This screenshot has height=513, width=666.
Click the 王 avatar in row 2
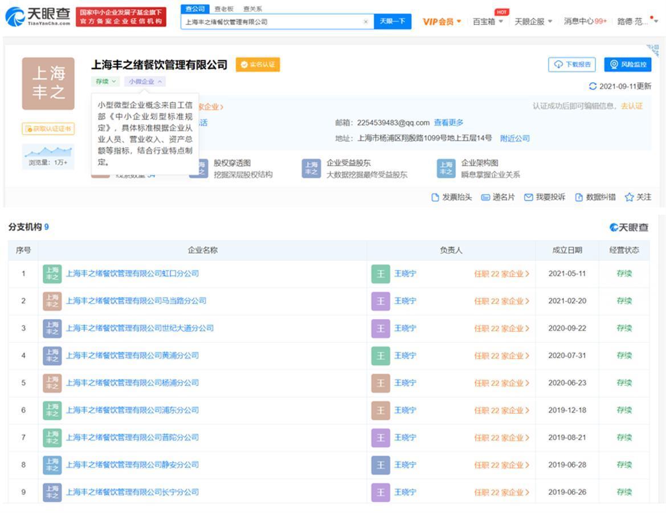(381, 302)
